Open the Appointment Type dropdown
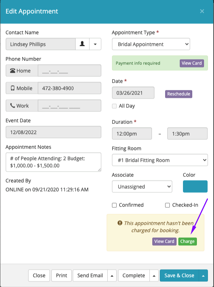This screenshot has height=287, width=214. pyautogui.click(x=151, y=44)
